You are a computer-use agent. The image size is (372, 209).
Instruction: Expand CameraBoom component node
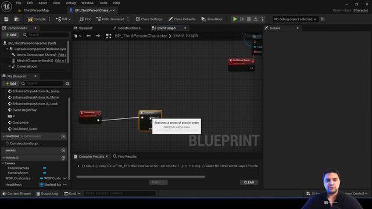[10, 66]
